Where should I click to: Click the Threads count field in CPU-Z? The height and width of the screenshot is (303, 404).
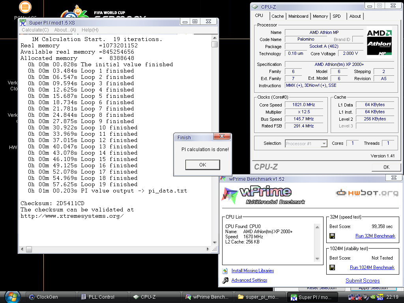click(388, 143)
